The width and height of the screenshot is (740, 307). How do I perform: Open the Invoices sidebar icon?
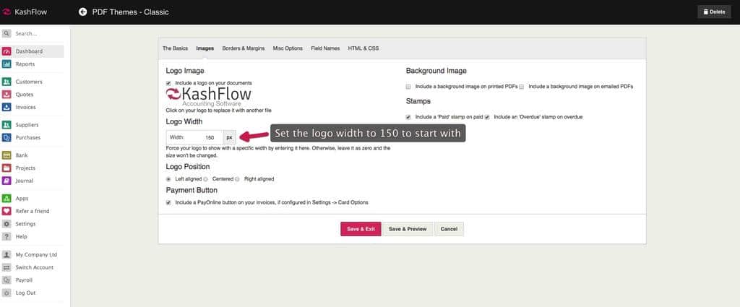point(7,107)
